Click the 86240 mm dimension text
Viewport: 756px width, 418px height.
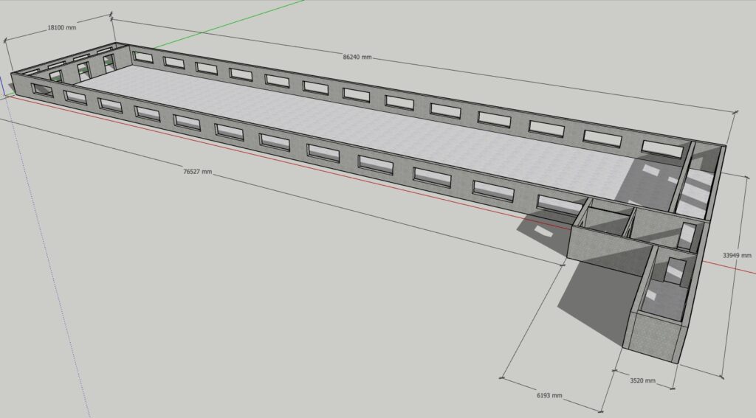357,58
